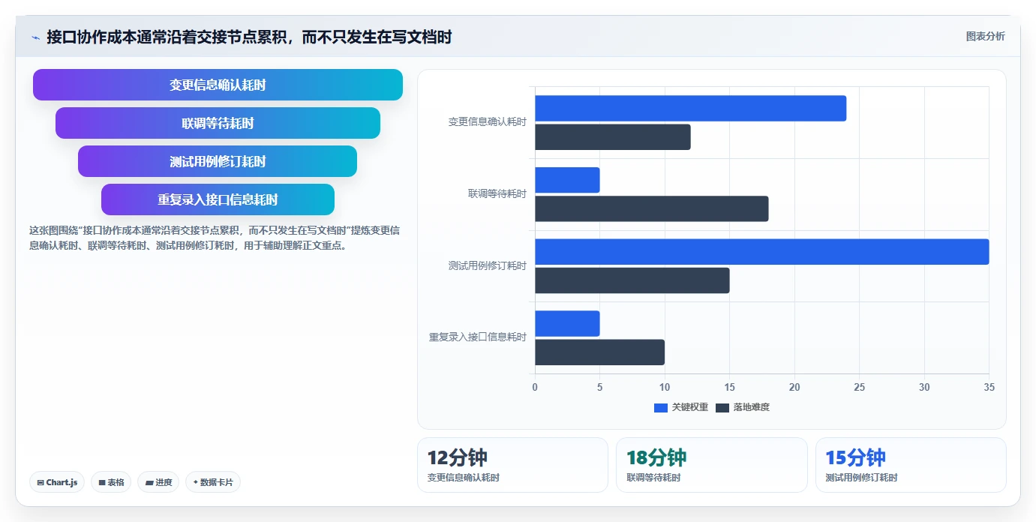Select the 变更信息确认耗时 funnel bar
Screen dimensions: 1036x522
[x=218, y=85]
